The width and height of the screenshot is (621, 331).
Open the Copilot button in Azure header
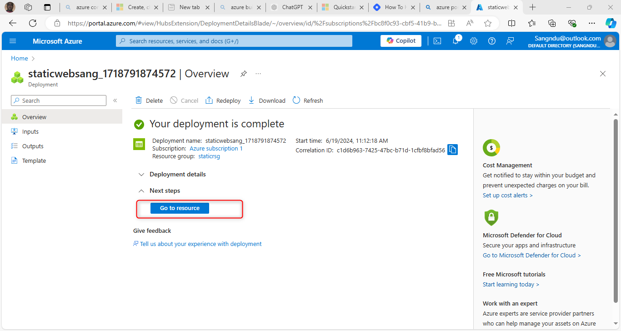(401, 41)
